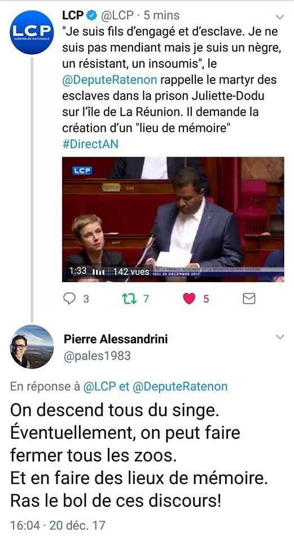Click the red heart like icon
294x543 pixels.
tap(189, 298)
